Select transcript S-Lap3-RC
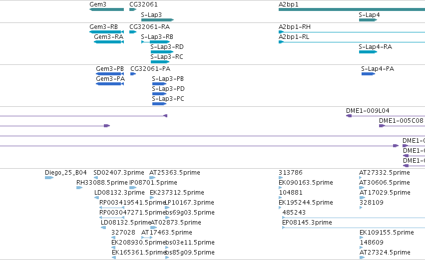This screenshot has height=260, width=425. click(167, 57)
